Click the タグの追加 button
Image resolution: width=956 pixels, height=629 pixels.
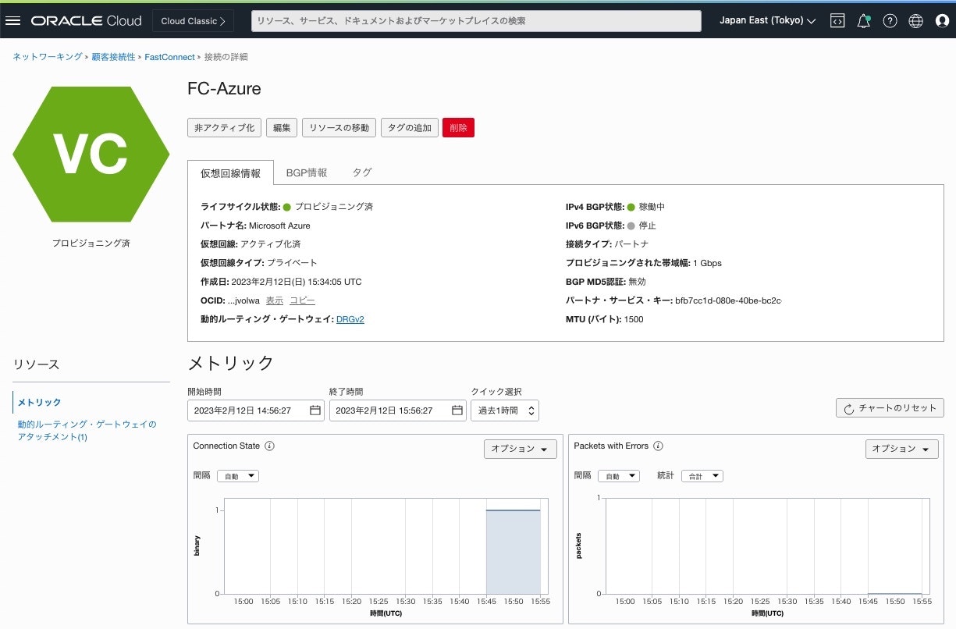410,128
